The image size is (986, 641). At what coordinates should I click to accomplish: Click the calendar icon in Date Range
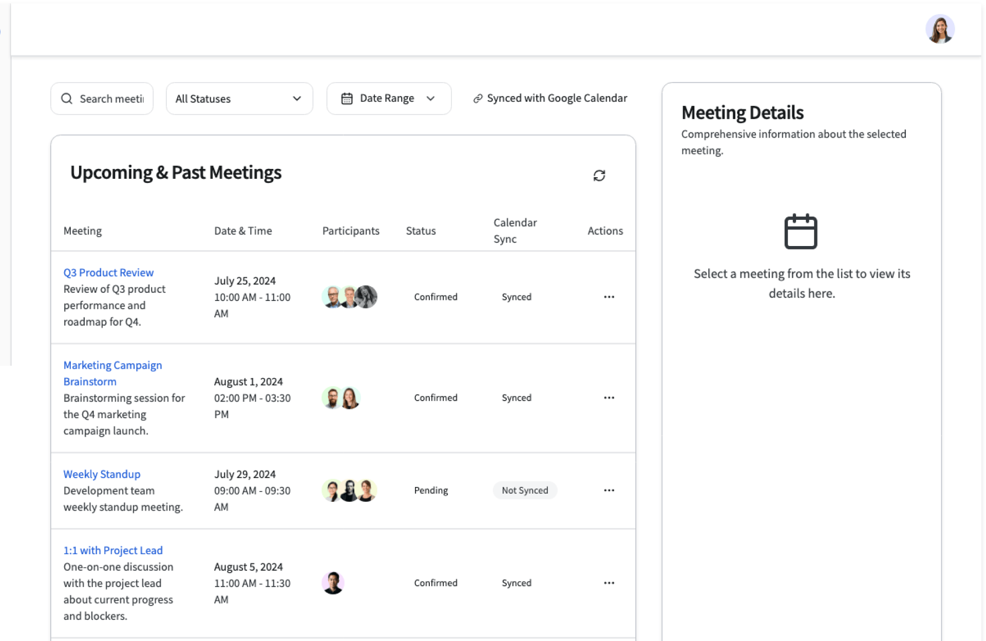(x=347, y=99)
